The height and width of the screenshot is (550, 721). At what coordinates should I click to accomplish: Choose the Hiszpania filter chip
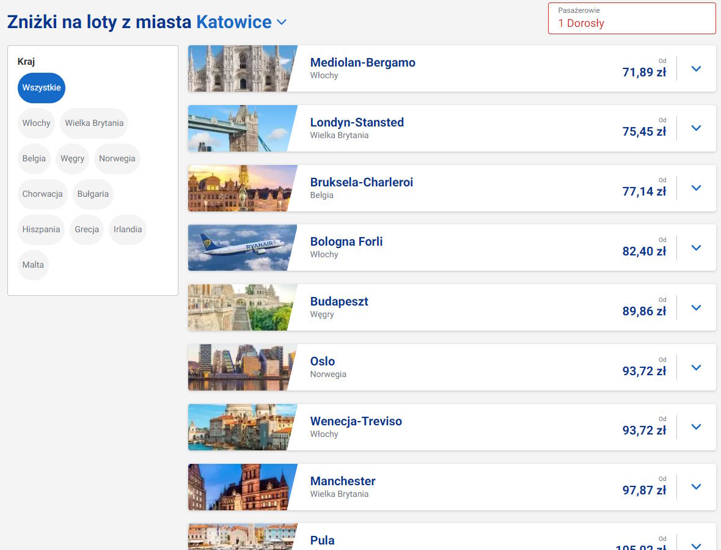(x=41, y=230)
